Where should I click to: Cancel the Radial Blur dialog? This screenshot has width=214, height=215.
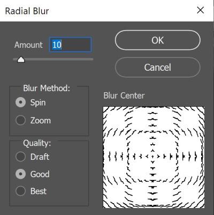point(158,67)
